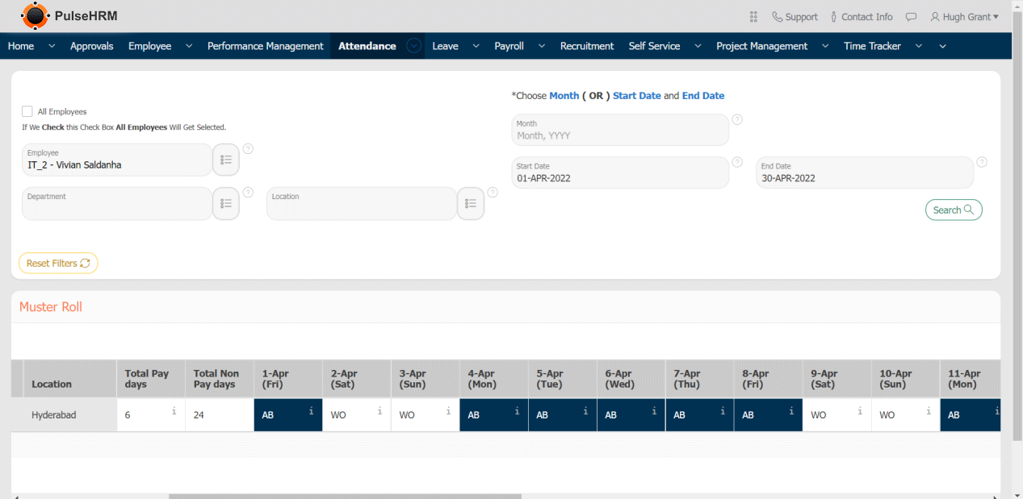Open the Location list picker icon

pos(471,203)
